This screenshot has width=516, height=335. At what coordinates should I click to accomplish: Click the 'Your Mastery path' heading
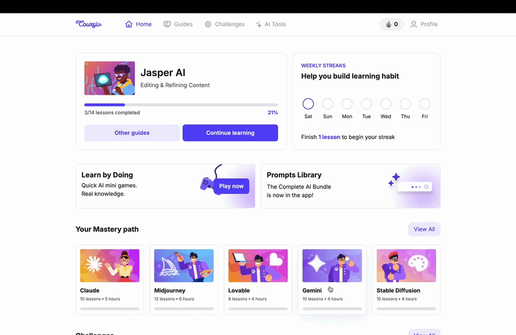pyautogui.click(x=107, y=229)
